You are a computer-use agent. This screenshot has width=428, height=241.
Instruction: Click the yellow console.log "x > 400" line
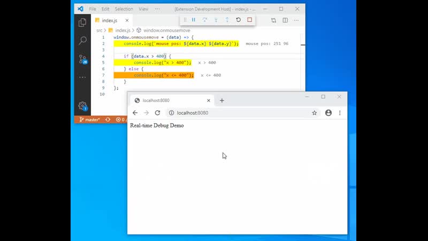[152, 63]
